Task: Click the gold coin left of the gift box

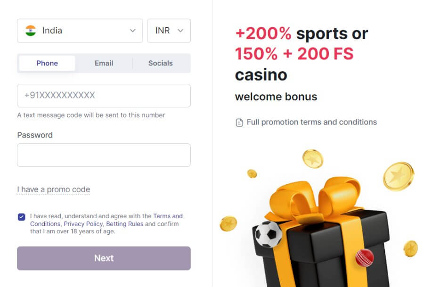Action: click(228, 223)
